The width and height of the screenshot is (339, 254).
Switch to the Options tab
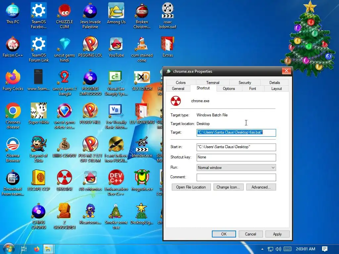pos(229,89)
